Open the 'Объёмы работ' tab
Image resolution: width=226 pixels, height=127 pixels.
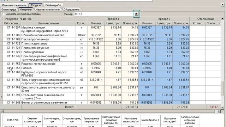click(x=53, y=5)
